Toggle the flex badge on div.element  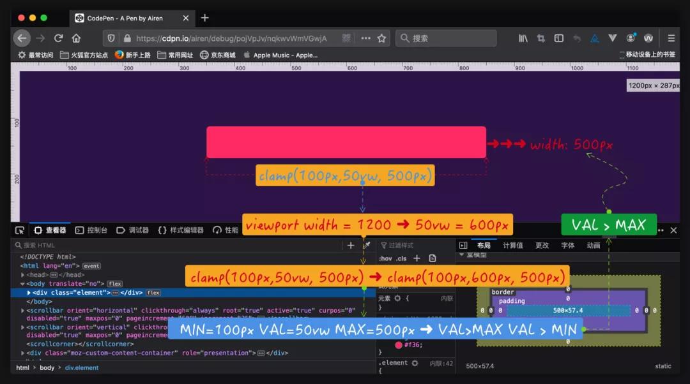tap(153, 293)
